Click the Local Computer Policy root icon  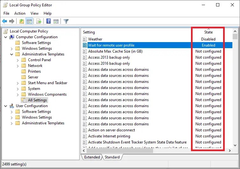6,31
